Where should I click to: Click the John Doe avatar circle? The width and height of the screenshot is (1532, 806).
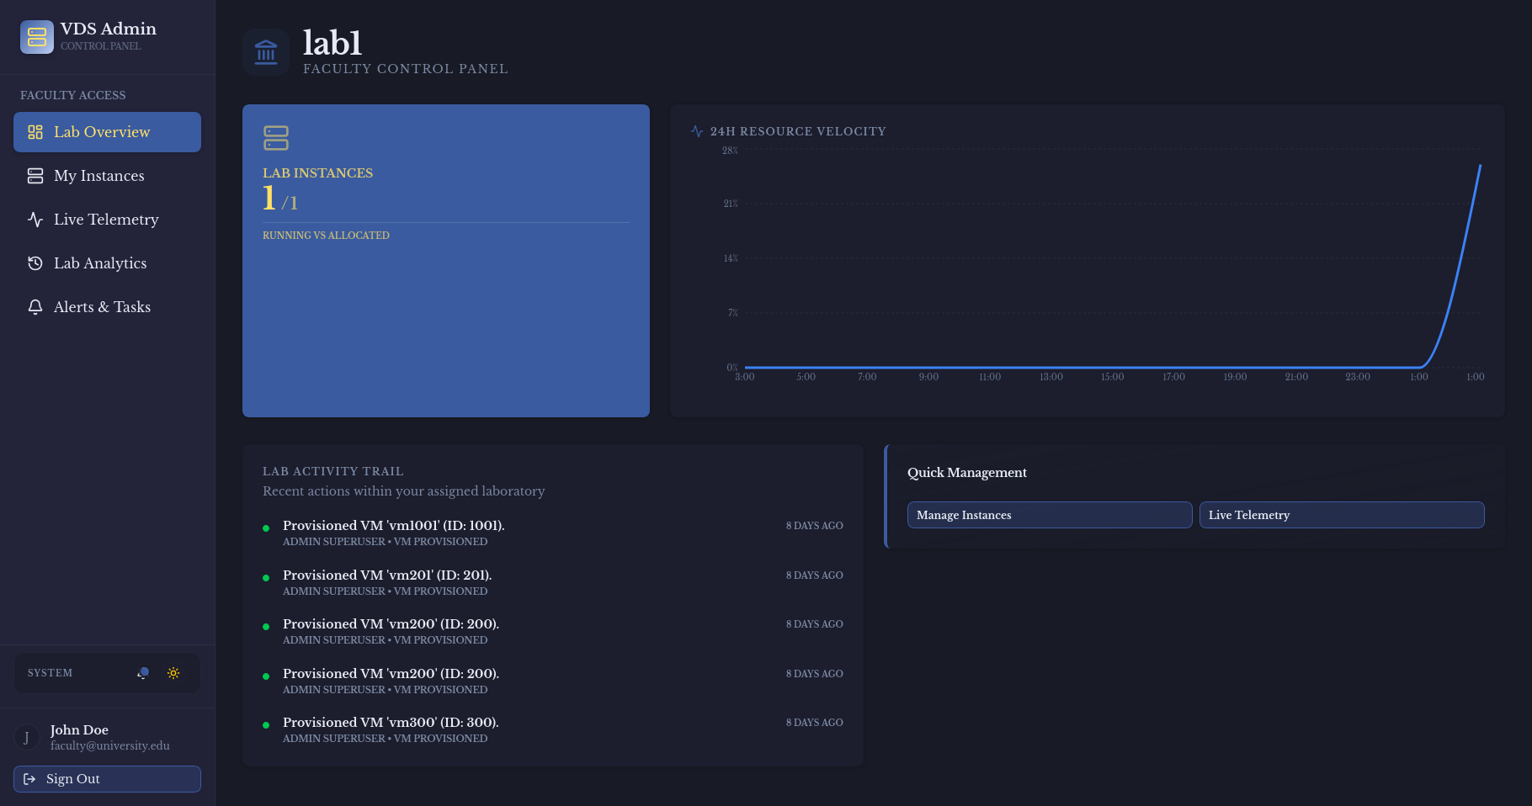[x=27, y=738]
